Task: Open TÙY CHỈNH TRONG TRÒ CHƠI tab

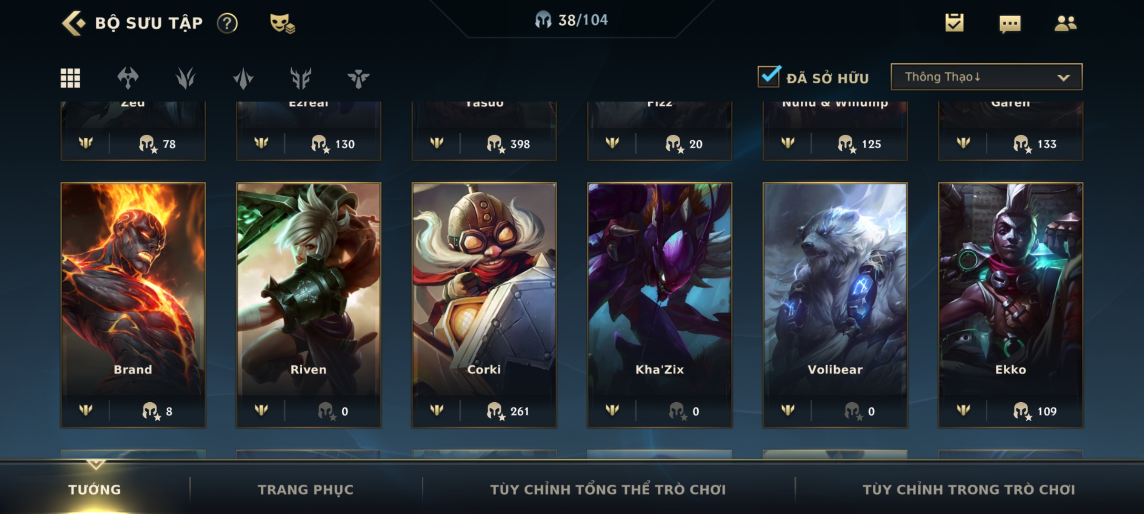Action: (969, 489)
